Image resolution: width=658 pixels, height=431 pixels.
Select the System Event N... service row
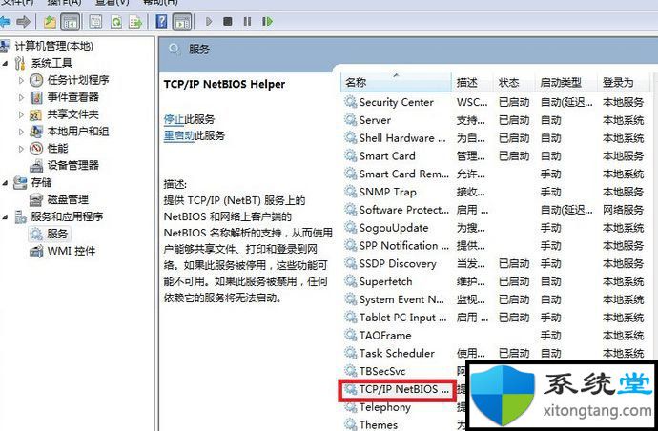pos(495,299)
